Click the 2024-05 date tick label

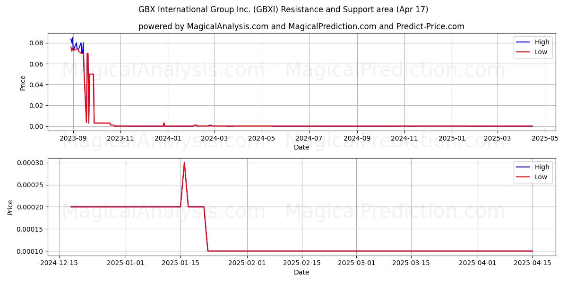click(x=262, y=138)
